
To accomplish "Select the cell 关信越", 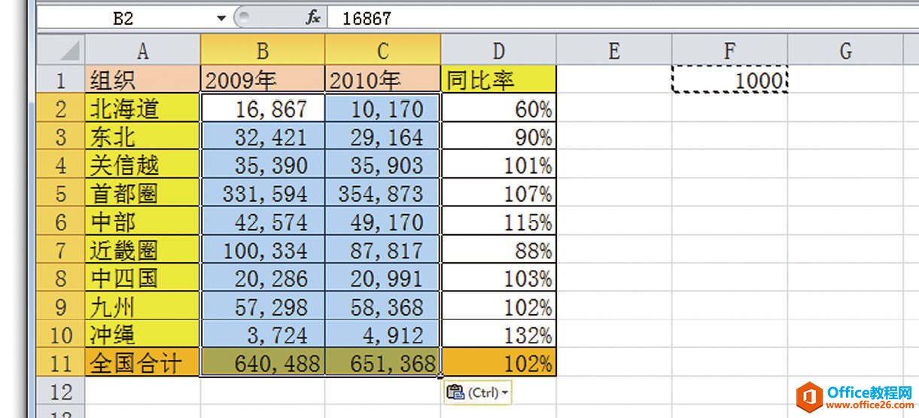I will [x=142, y=165].
